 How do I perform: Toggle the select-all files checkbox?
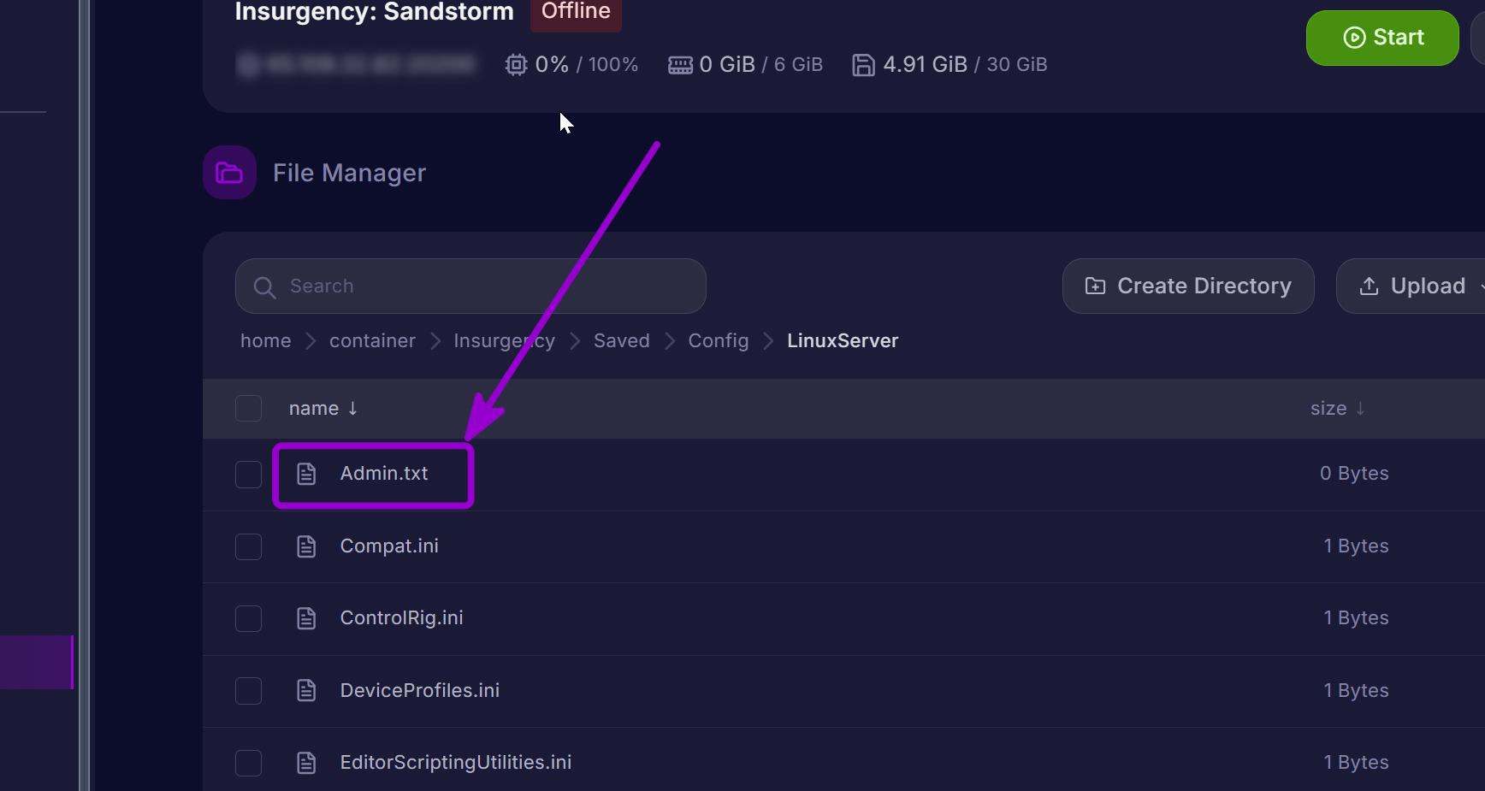coord(248,409)
